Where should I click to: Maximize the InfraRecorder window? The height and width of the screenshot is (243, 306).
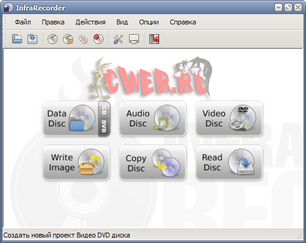[288, 7]
